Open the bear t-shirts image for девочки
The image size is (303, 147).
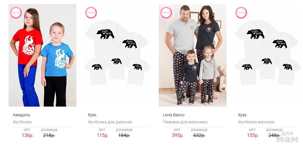(117, 55)
